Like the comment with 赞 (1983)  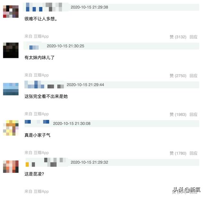pyautogui.click(x=178, y=114)
